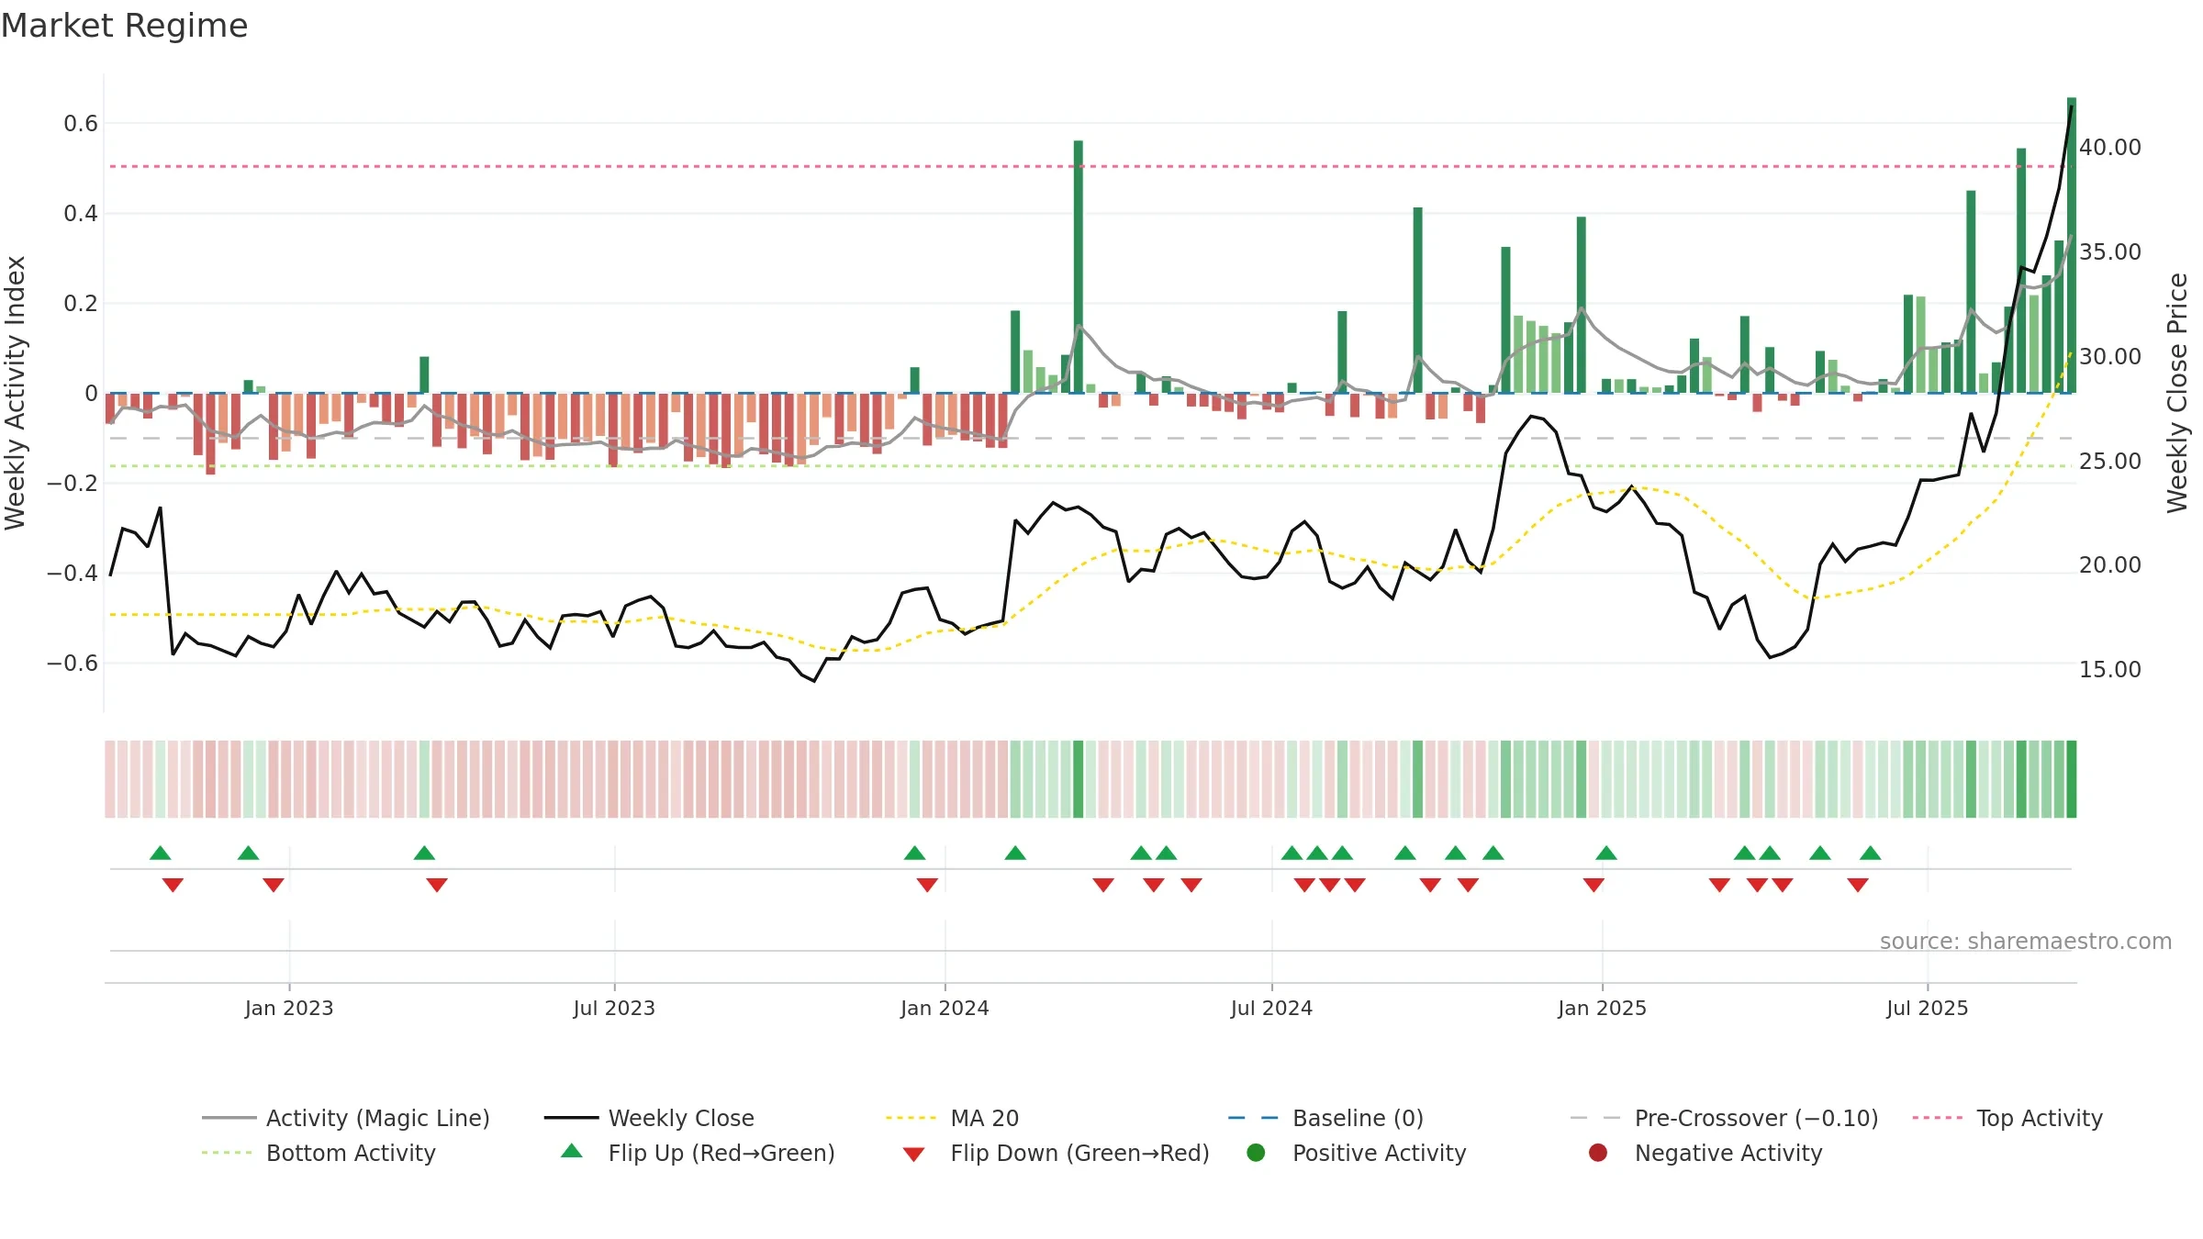
Task: Click the Jan 2025 x-axis label
Action: click(1602, 1008)
